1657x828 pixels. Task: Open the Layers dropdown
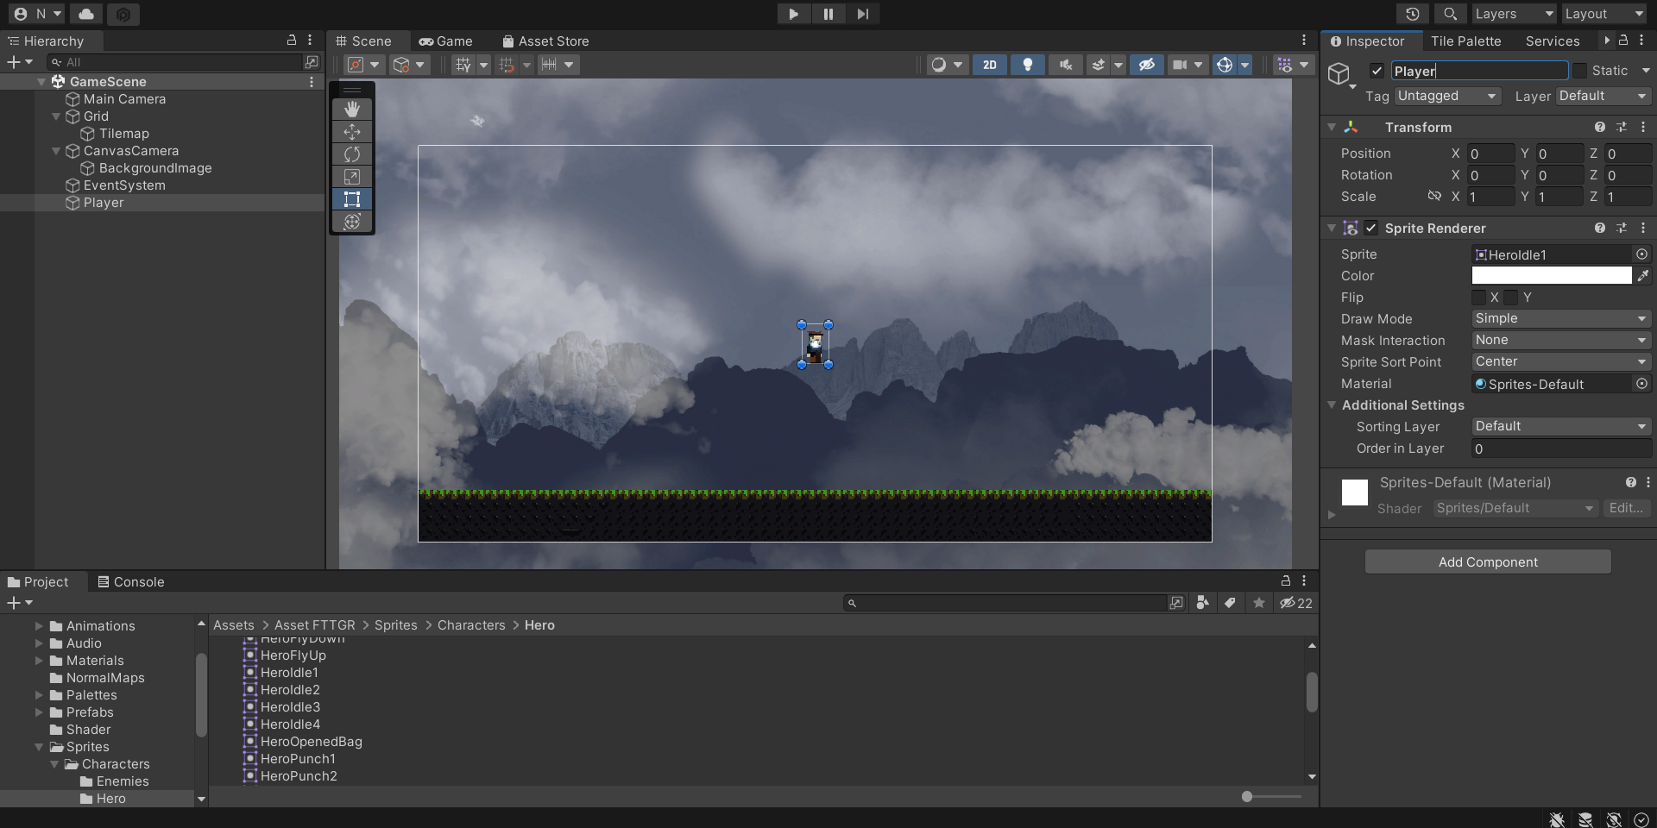1515,14
